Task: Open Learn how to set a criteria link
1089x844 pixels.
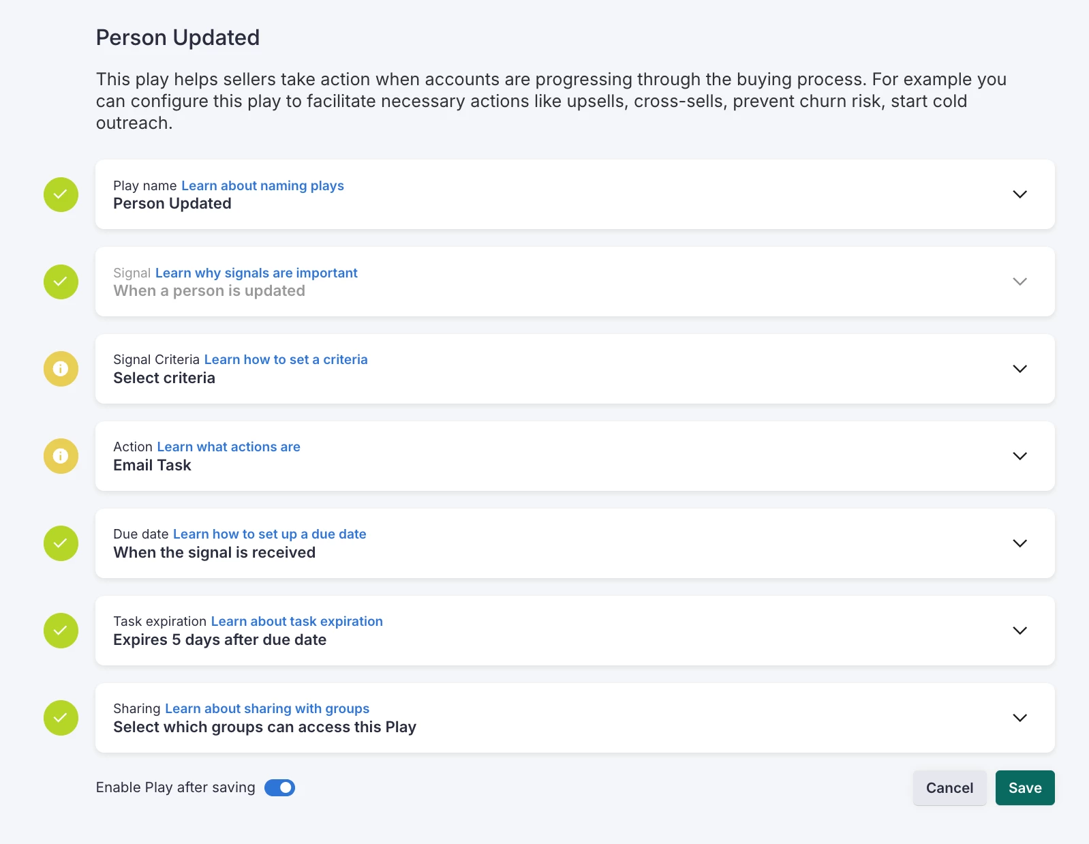Action: 286,359
